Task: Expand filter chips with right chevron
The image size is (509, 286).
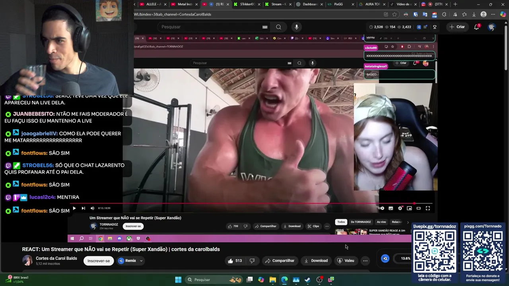Action: (x=408, y=222)
